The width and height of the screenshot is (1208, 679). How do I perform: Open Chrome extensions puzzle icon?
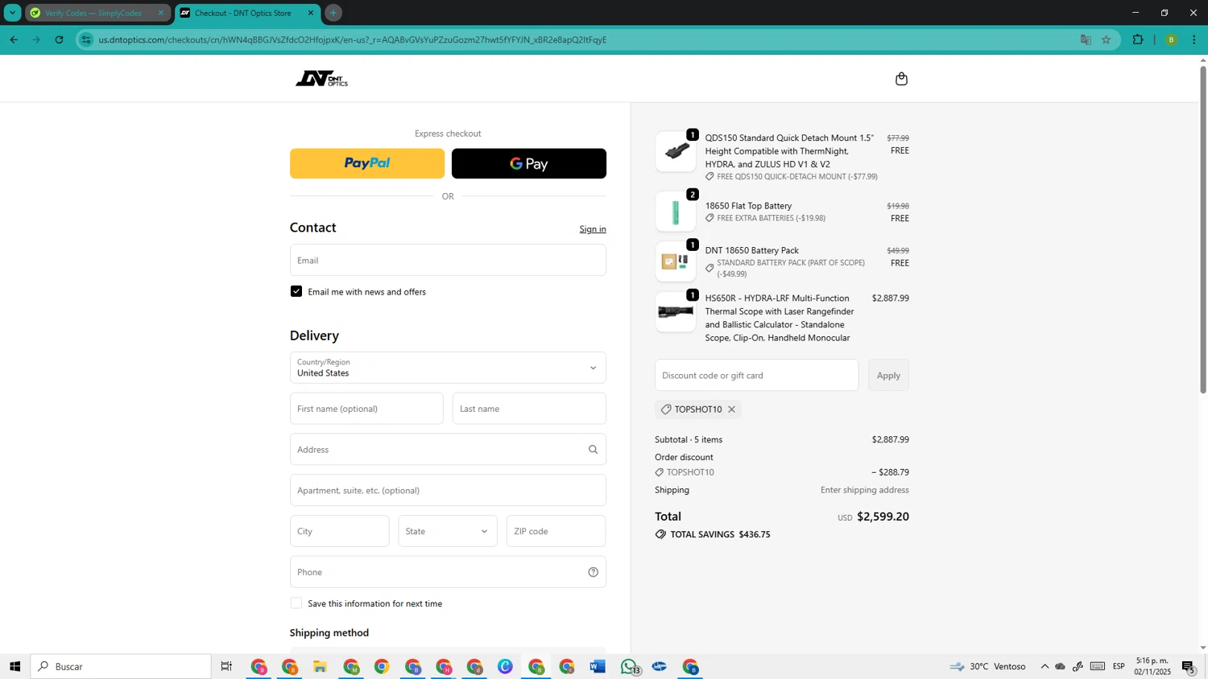pyautogui.click(x=1138, y=39)
